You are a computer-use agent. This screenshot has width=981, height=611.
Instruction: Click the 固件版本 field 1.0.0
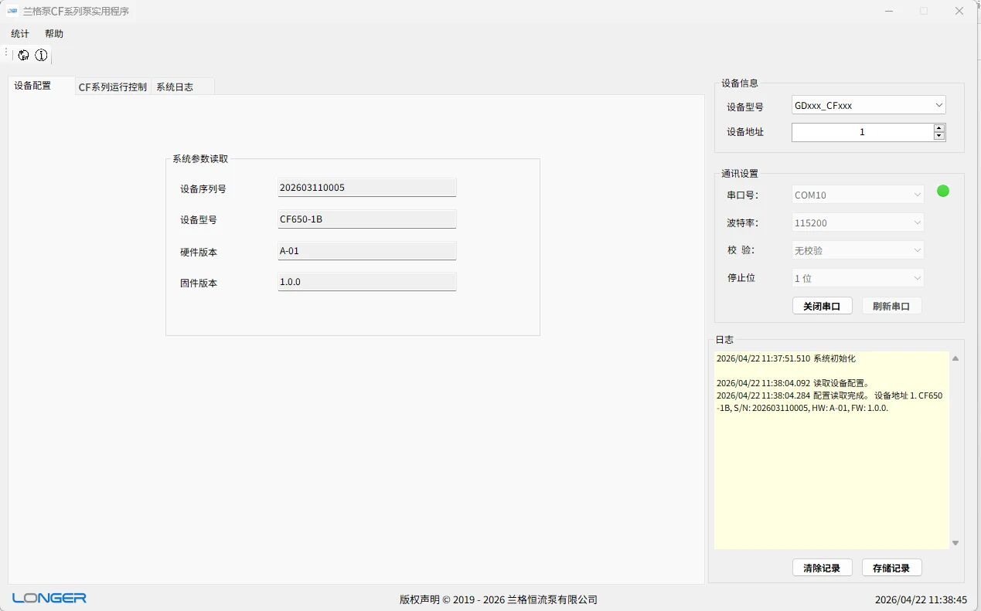(x=367, y=282)
